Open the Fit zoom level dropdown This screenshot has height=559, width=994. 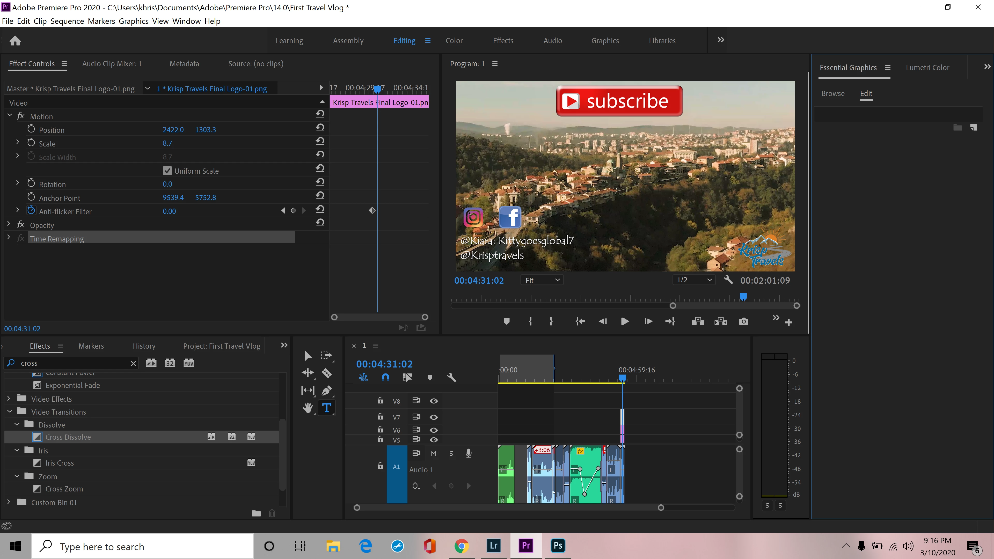click(x=542, y=280)
